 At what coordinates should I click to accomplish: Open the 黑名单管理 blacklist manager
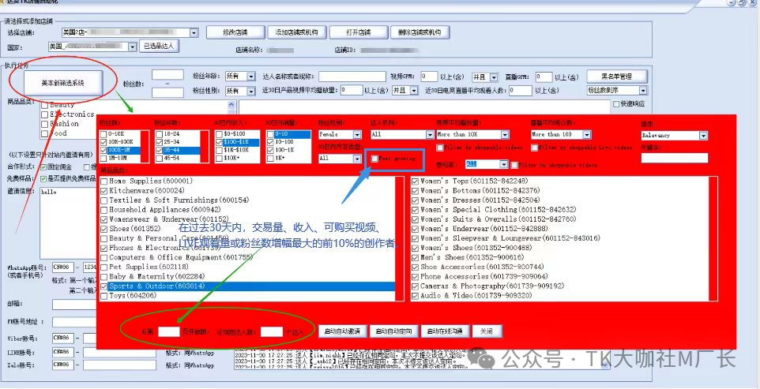point(616,77)
